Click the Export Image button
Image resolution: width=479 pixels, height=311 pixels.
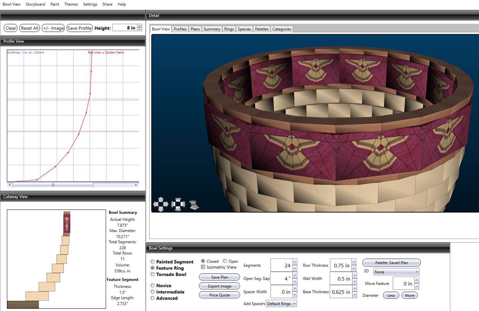pyautogui.click(x=220, y=286)
